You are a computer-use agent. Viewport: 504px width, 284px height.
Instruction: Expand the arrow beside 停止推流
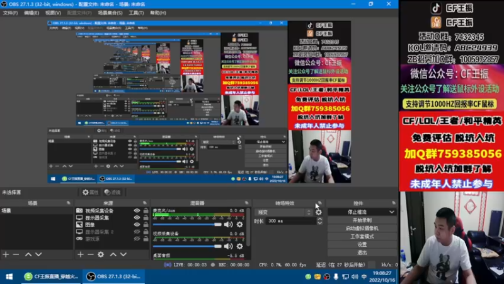392,212
